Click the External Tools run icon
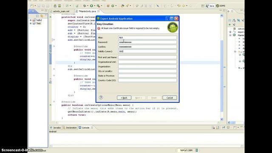 click(x=98, y=6)
